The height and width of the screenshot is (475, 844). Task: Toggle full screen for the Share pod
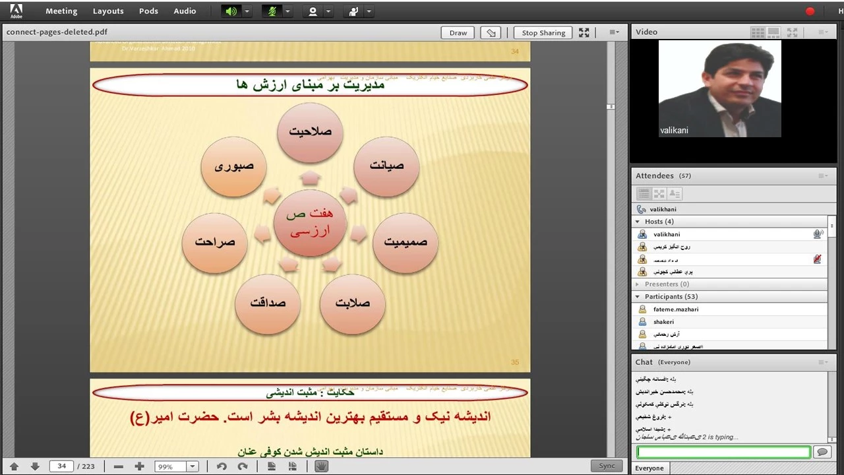(x=584, y=32)
